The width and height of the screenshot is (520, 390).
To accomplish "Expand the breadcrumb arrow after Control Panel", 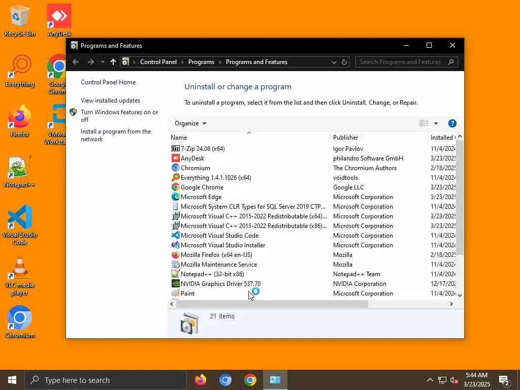I will pos(182,62).
